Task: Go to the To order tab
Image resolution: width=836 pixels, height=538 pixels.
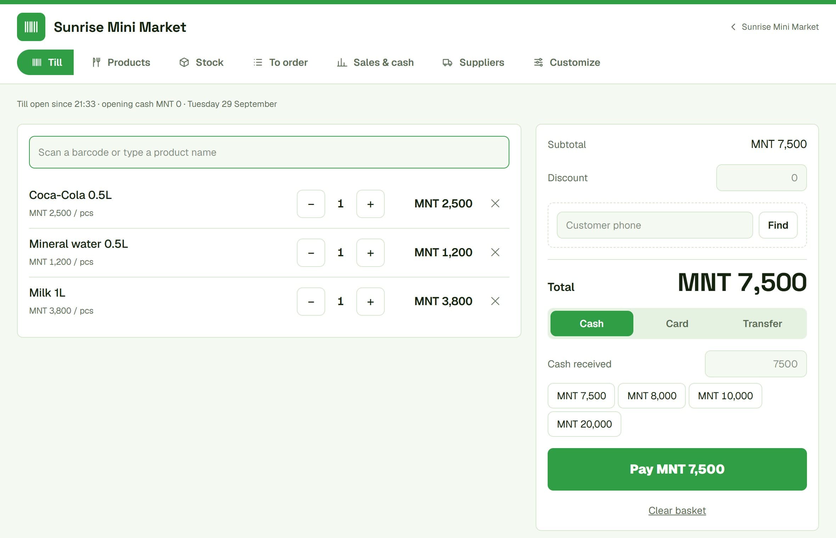Action: click(281, 62)
